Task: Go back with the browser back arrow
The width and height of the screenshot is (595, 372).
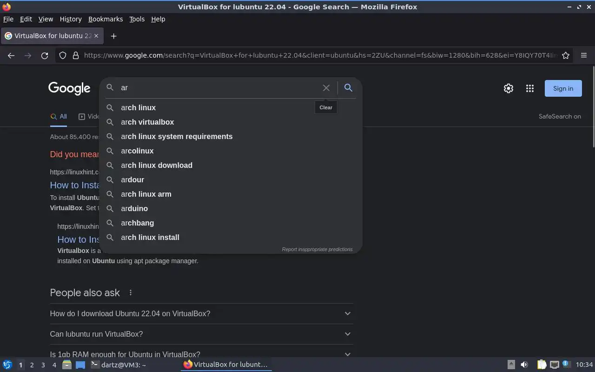Action: click(11, 55)
